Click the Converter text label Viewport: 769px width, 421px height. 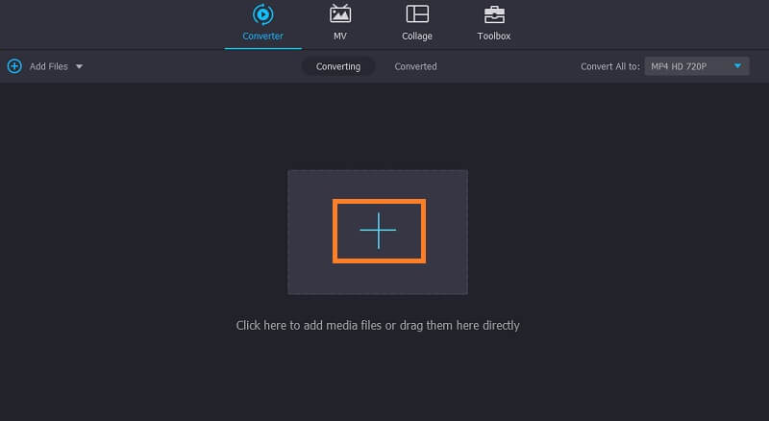point(262,37)
